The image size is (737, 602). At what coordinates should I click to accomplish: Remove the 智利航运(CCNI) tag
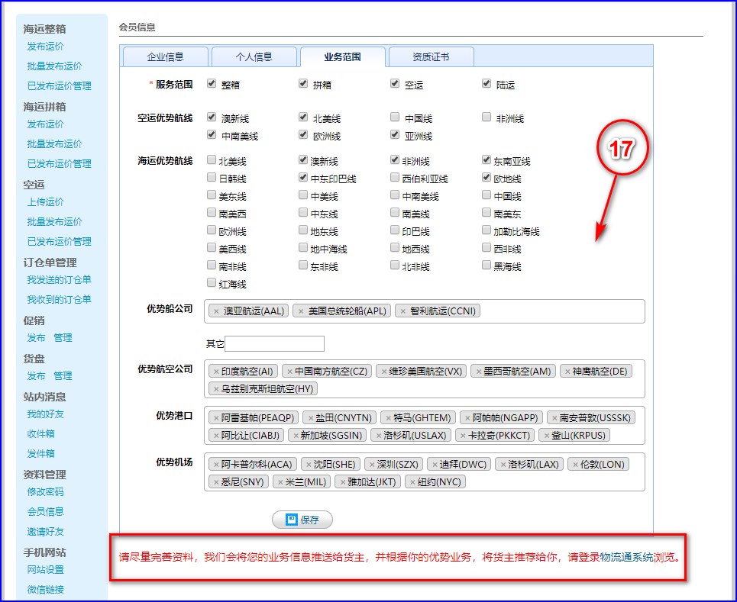402,311
